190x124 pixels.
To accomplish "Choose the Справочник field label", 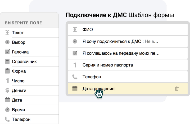I will (24, 62).
